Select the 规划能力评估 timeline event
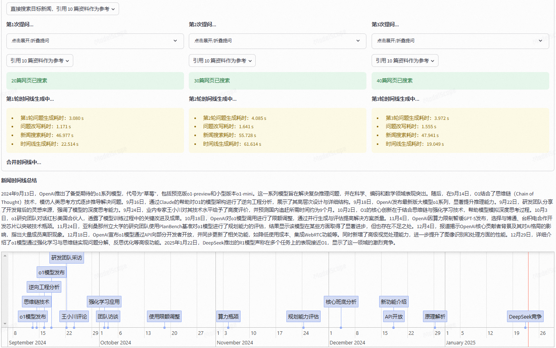This screenshot has width=556, height=348. point(303,317)
